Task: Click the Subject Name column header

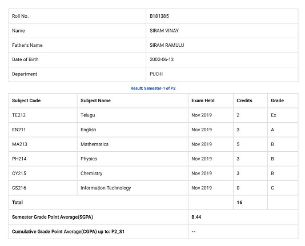Action: tap(95, 100)
